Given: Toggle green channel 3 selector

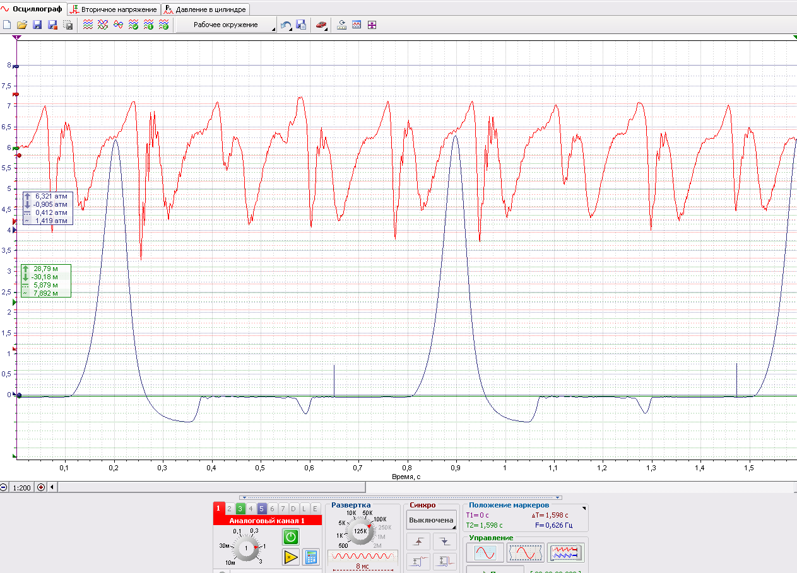Looking at the screenshot, I should (x=240, y=509).
